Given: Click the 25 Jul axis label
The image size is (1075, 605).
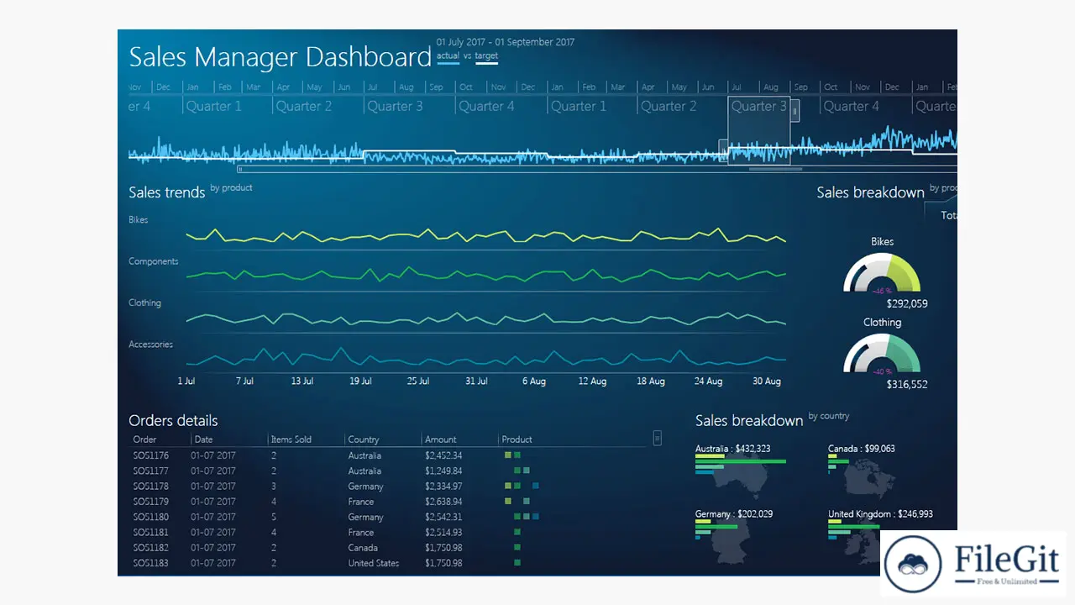Looking at the screenshot, I should point(418,381).
